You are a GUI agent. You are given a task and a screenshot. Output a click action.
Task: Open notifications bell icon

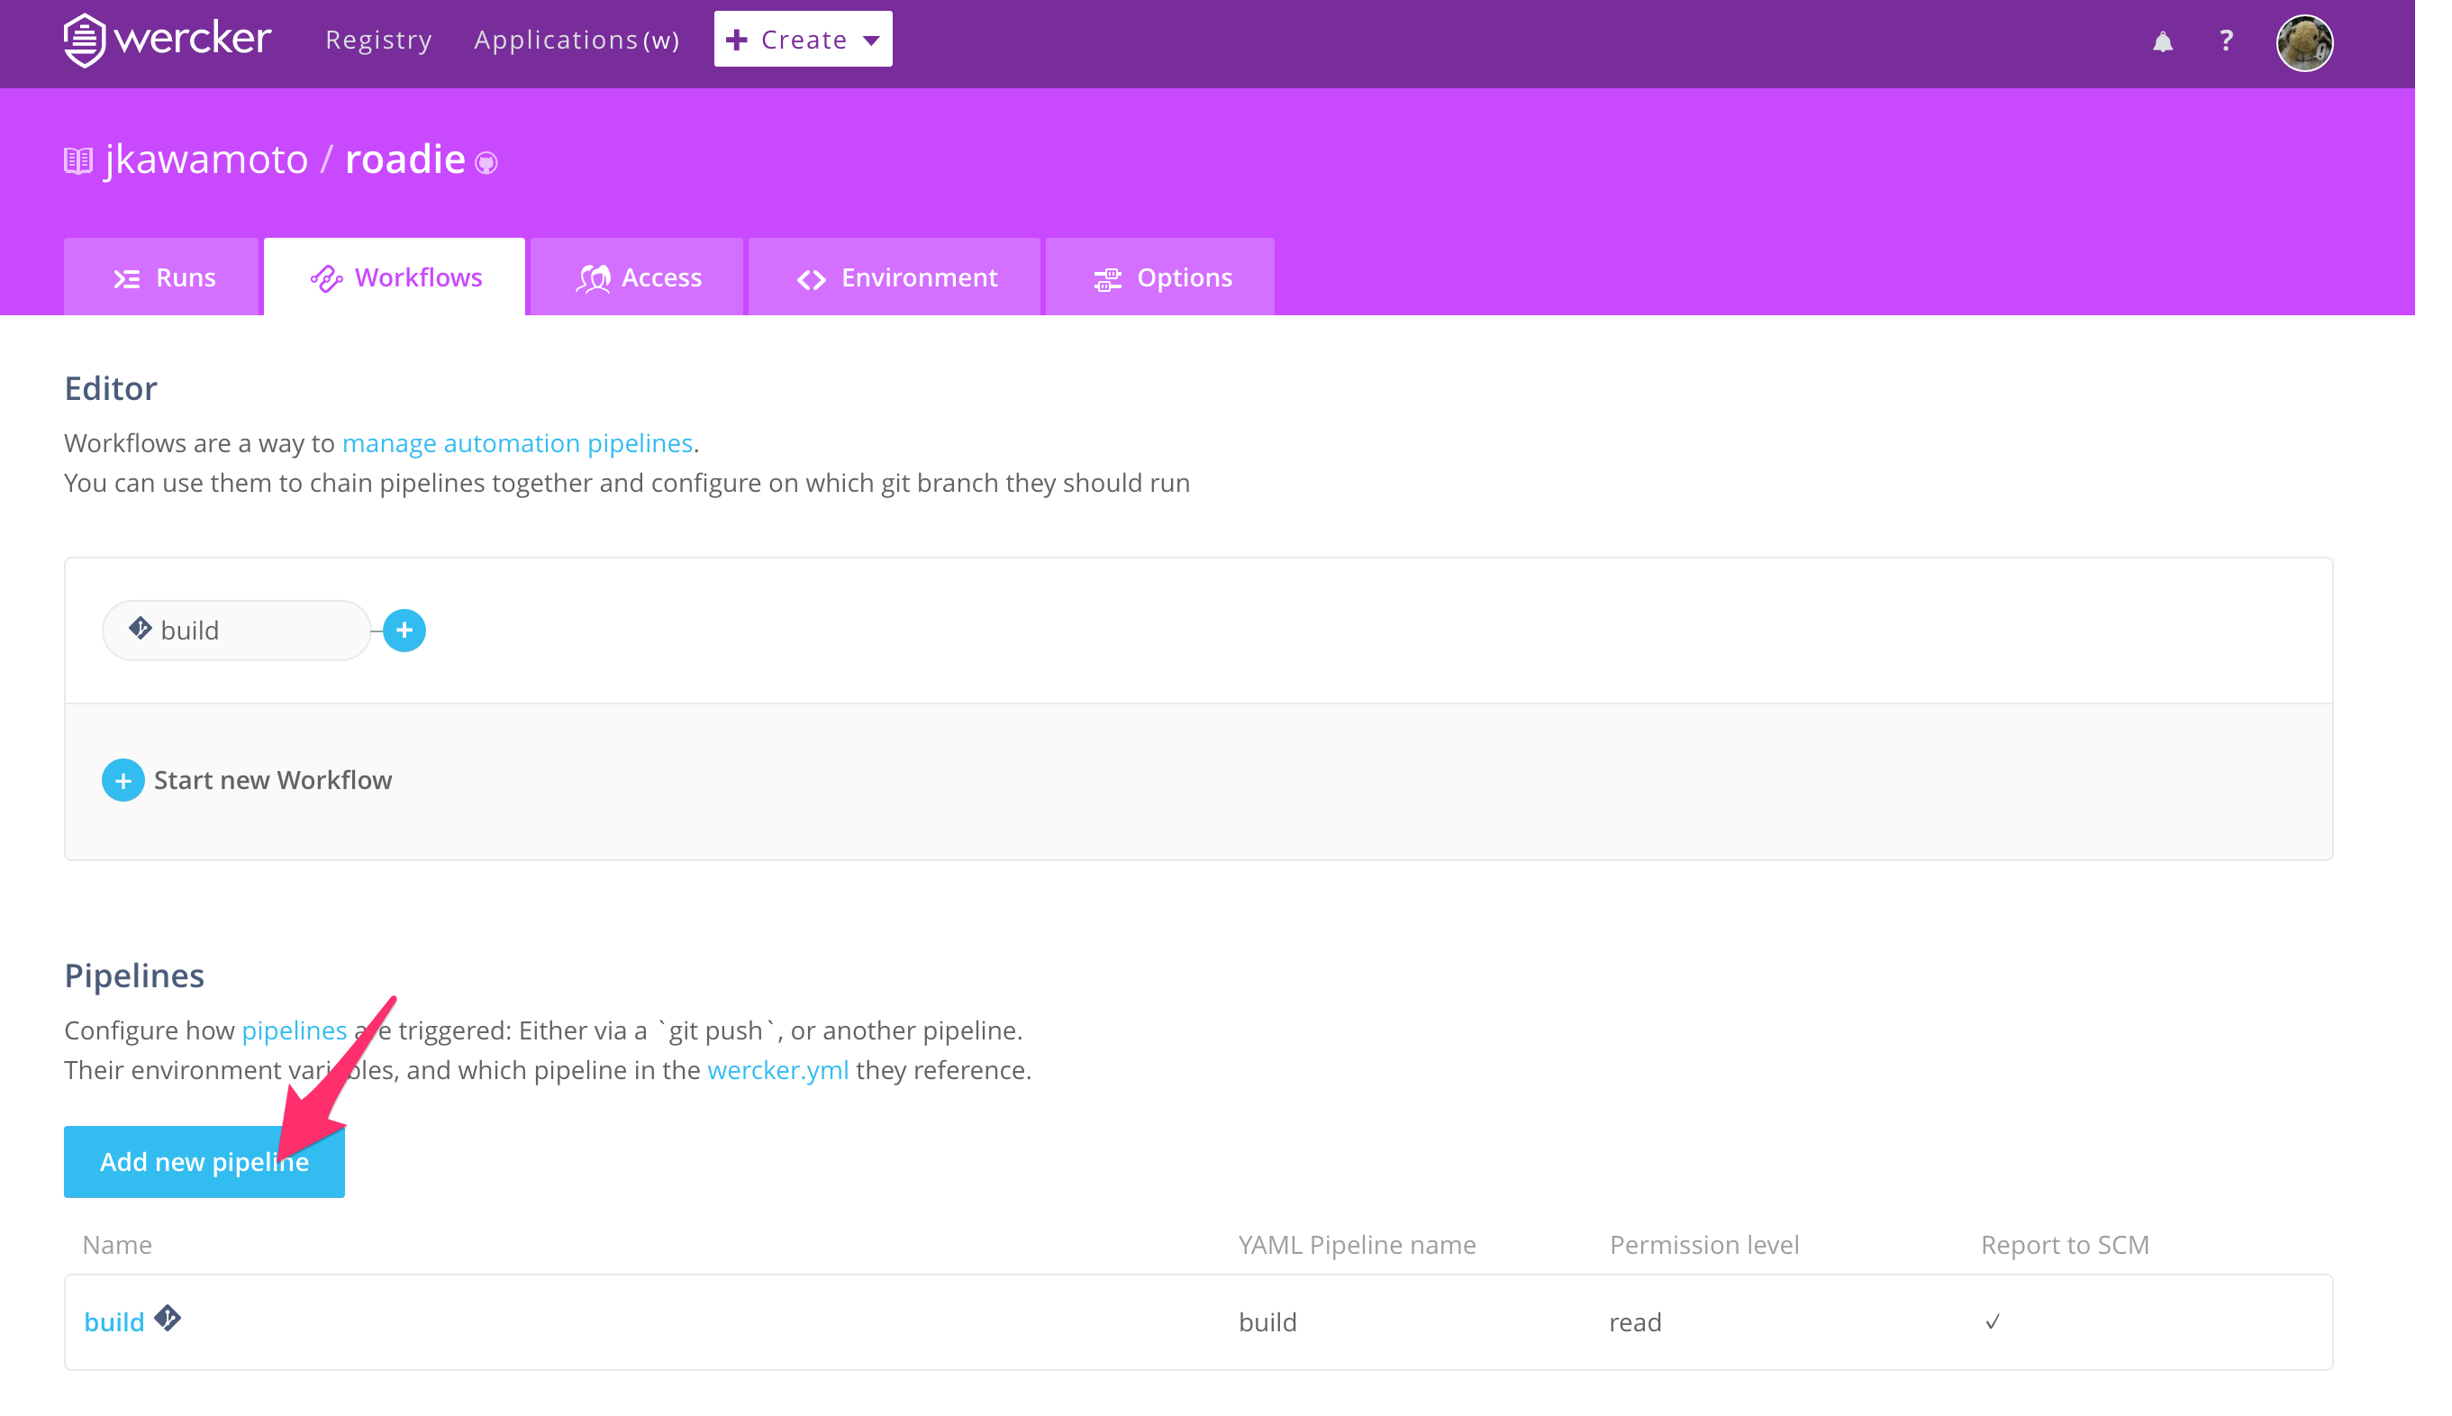pos(2161,41)
